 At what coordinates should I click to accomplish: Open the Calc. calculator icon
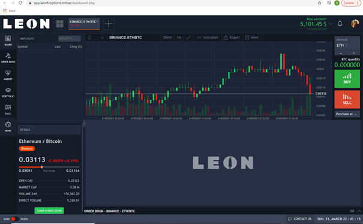(x=8, y=109)
